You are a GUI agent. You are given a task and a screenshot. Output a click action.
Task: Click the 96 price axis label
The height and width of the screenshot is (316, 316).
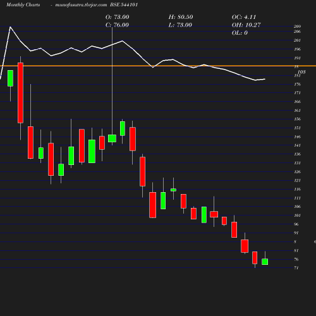tap(296, 224)
